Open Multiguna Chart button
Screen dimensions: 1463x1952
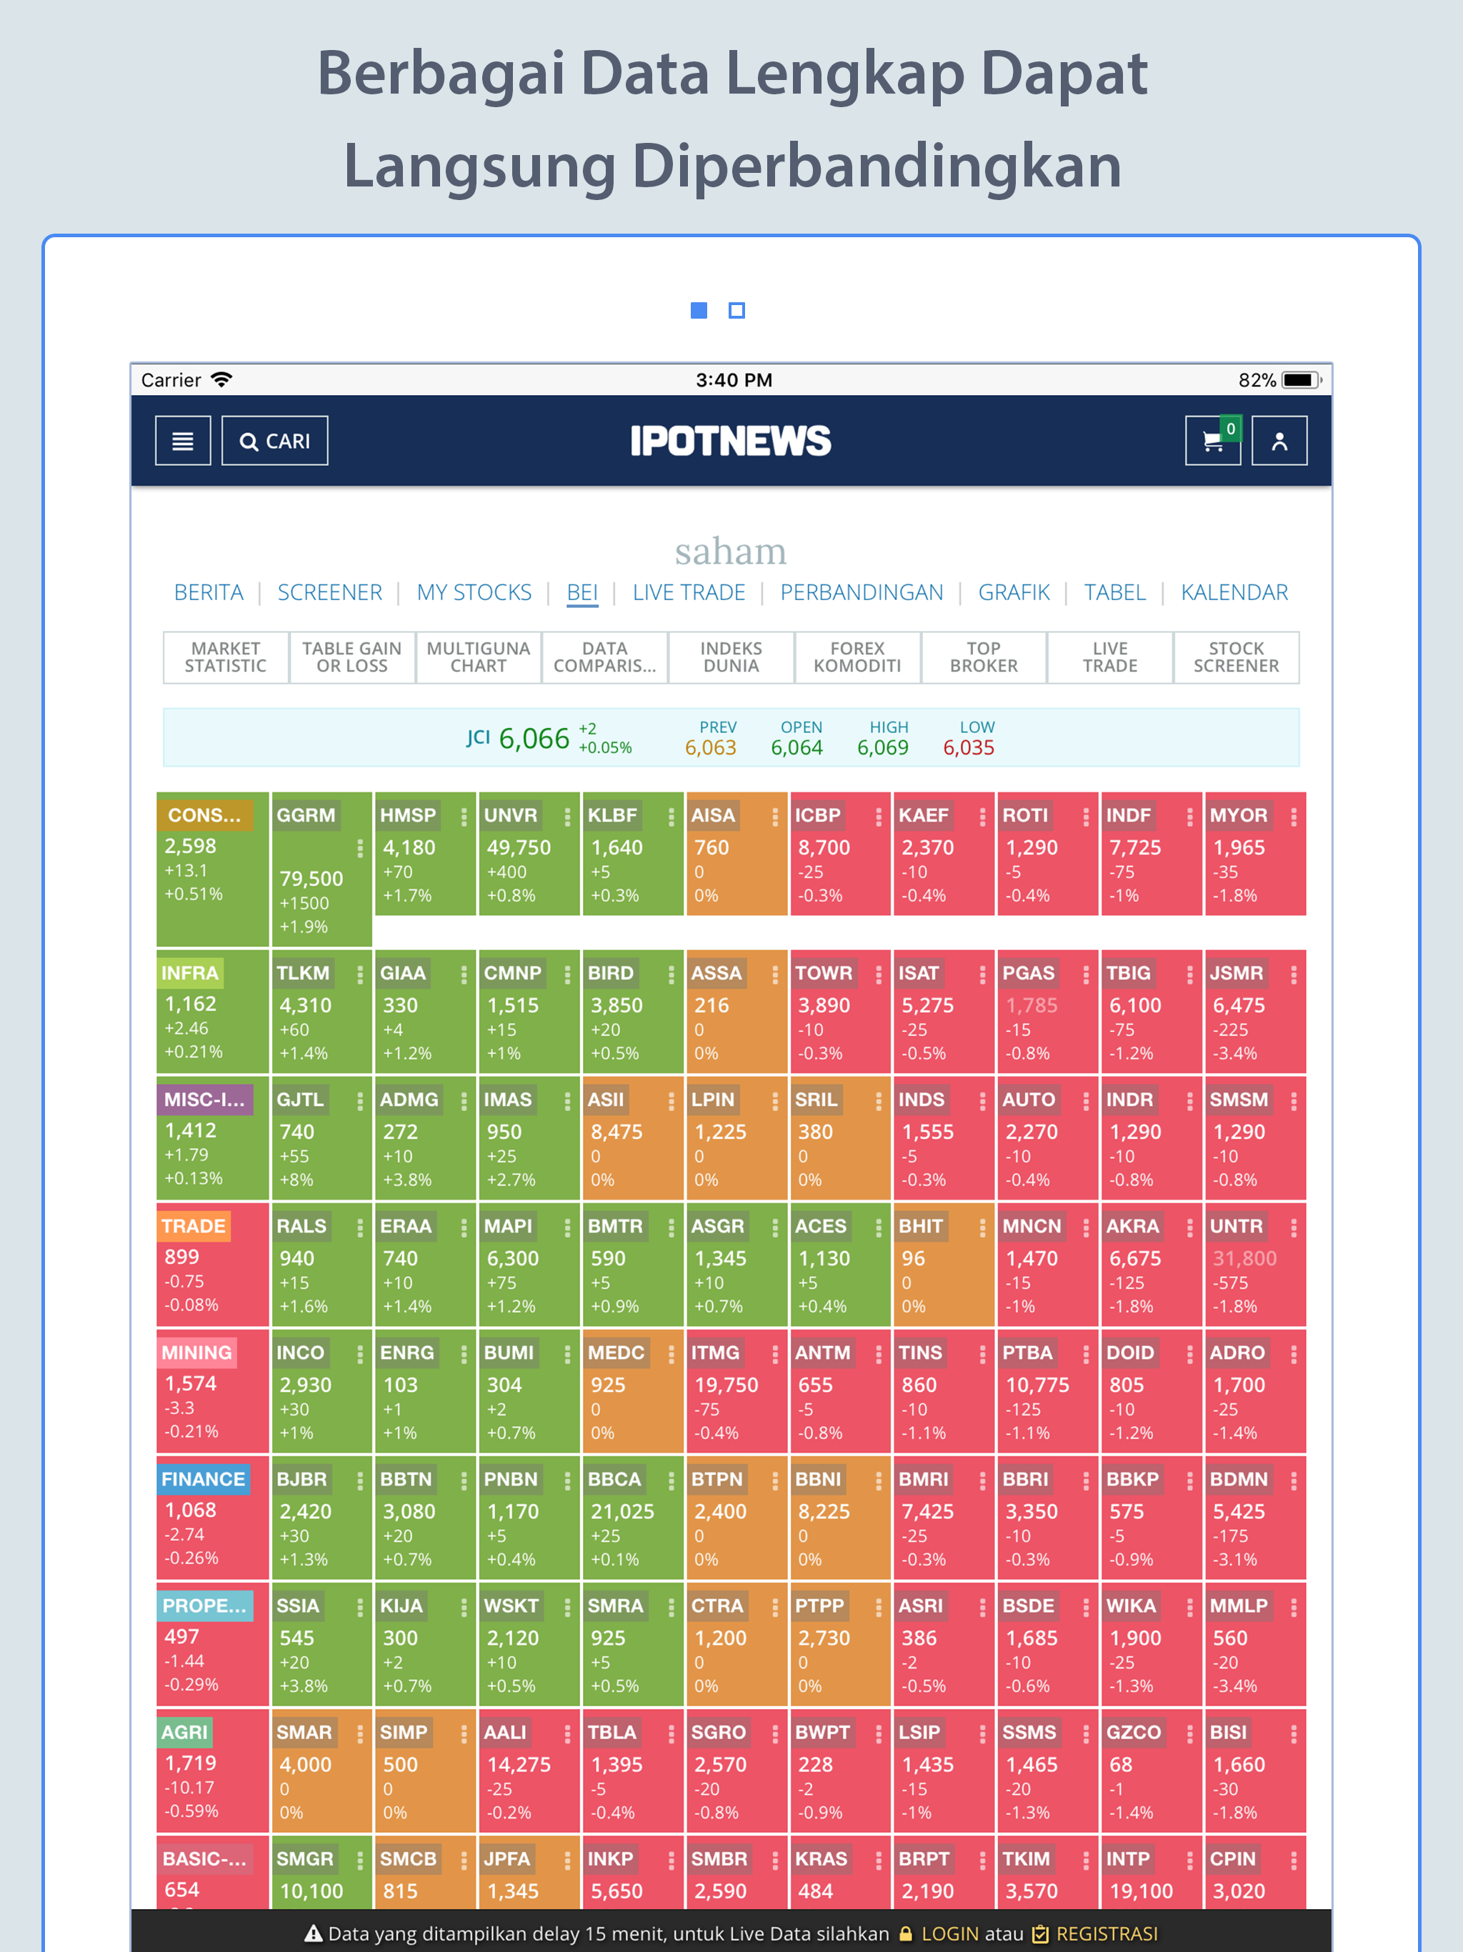click(478, 657)
